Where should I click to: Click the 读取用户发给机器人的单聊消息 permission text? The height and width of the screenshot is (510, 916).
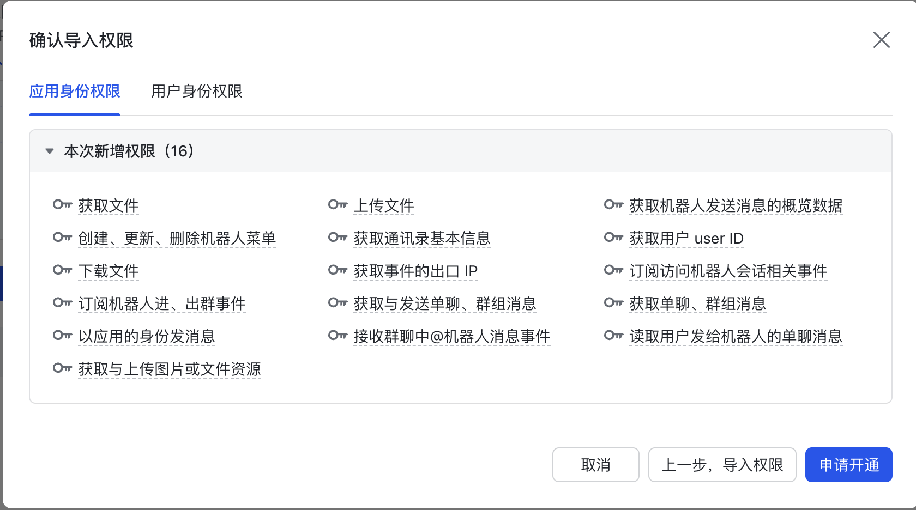click(736, 337)
